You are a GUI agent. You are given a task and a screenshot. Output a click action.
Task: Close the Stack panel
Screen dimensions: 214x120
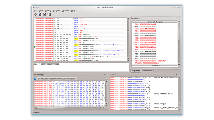(180, 75)
